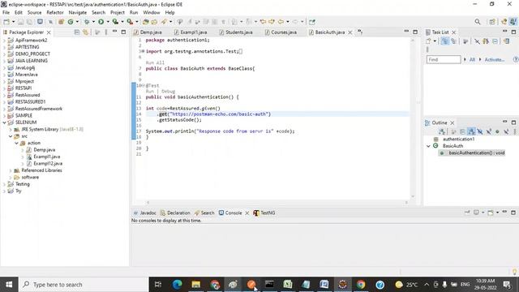Click the green Run button in toolbar

tap(101, 22)
